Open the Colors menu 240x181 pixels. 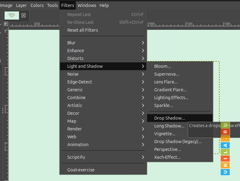click(x=37, y=5)
